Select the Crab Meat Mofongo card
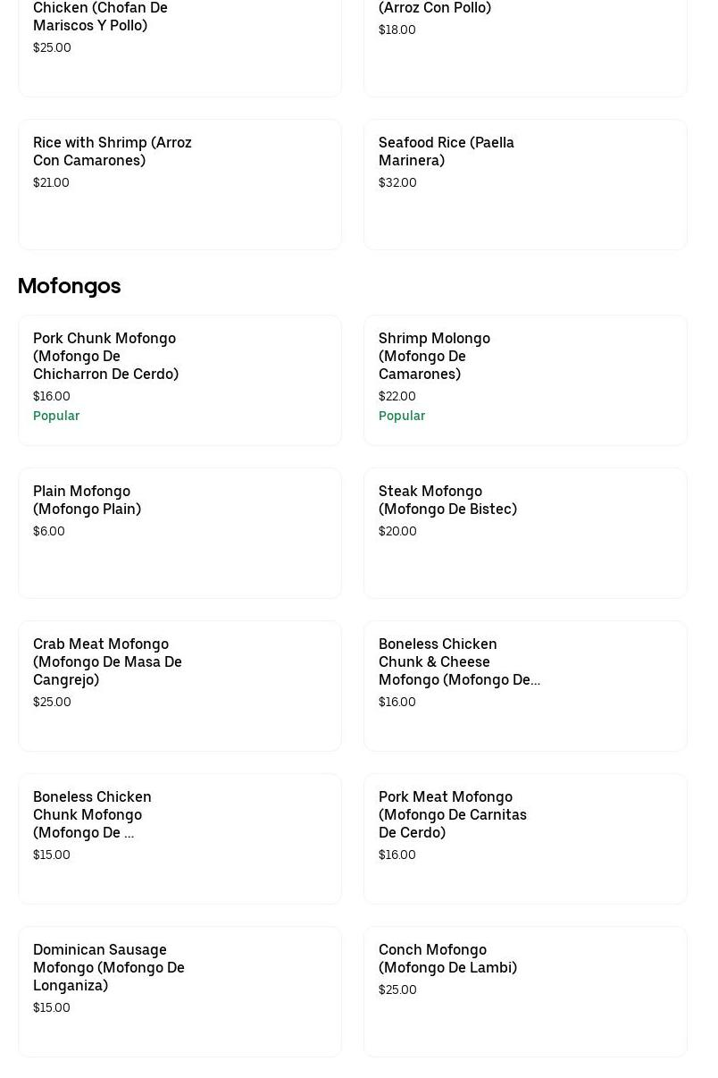The height and width of the screenshot is (1078, 718). (x=179, y=685)
